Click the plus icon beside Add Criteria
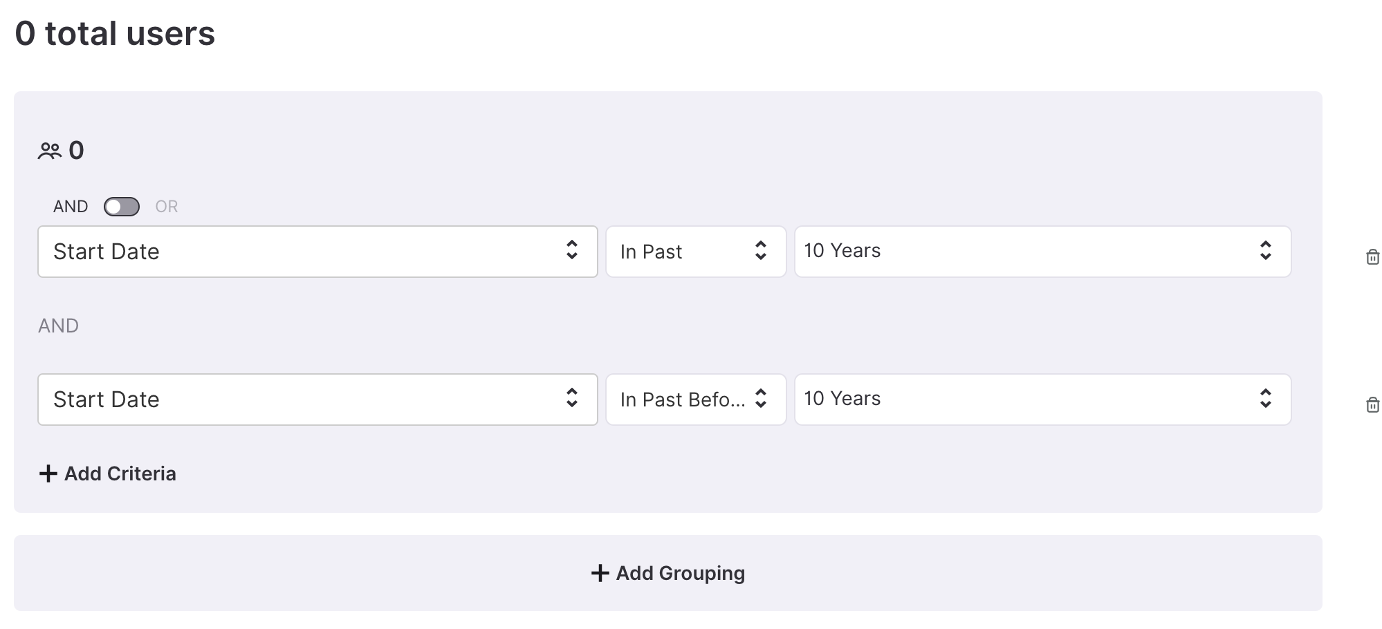 pyautogui.click(x=48, y=473)
